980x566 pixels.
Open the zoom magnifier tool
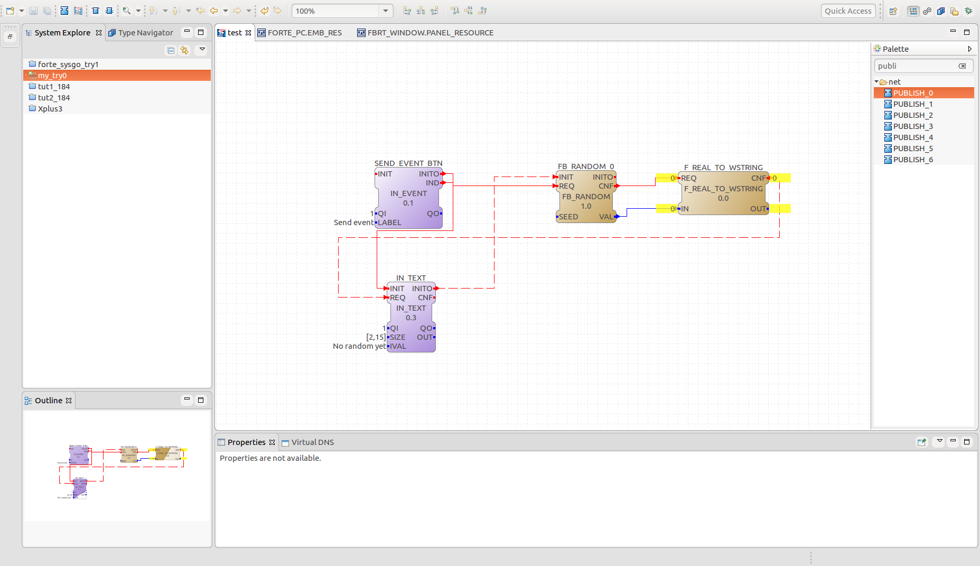(x=127, y=11)
